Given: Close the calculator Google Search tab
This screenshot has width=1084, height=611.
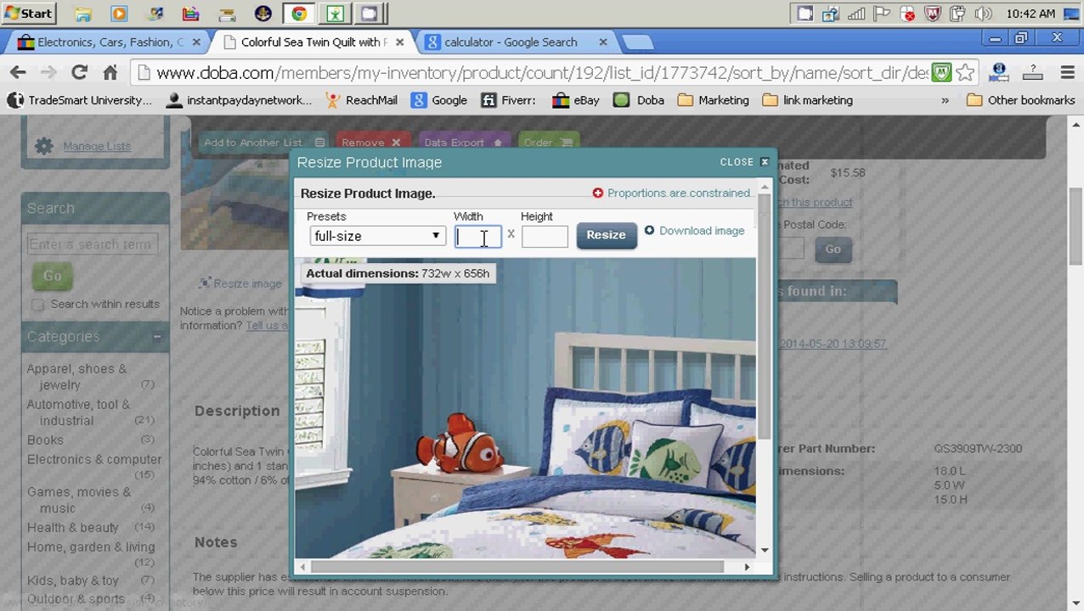Looking at the screenshot, I should (603, 42).
